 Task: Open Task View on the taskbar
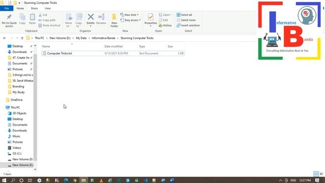tap(30, 180)
